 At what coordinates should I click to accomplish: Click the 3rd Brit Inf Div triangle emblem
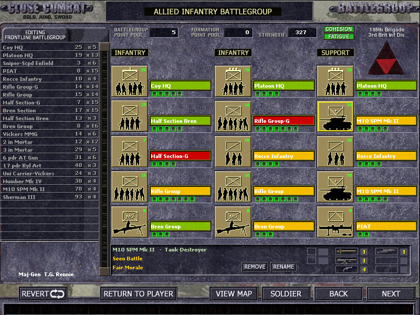point(386,59)
